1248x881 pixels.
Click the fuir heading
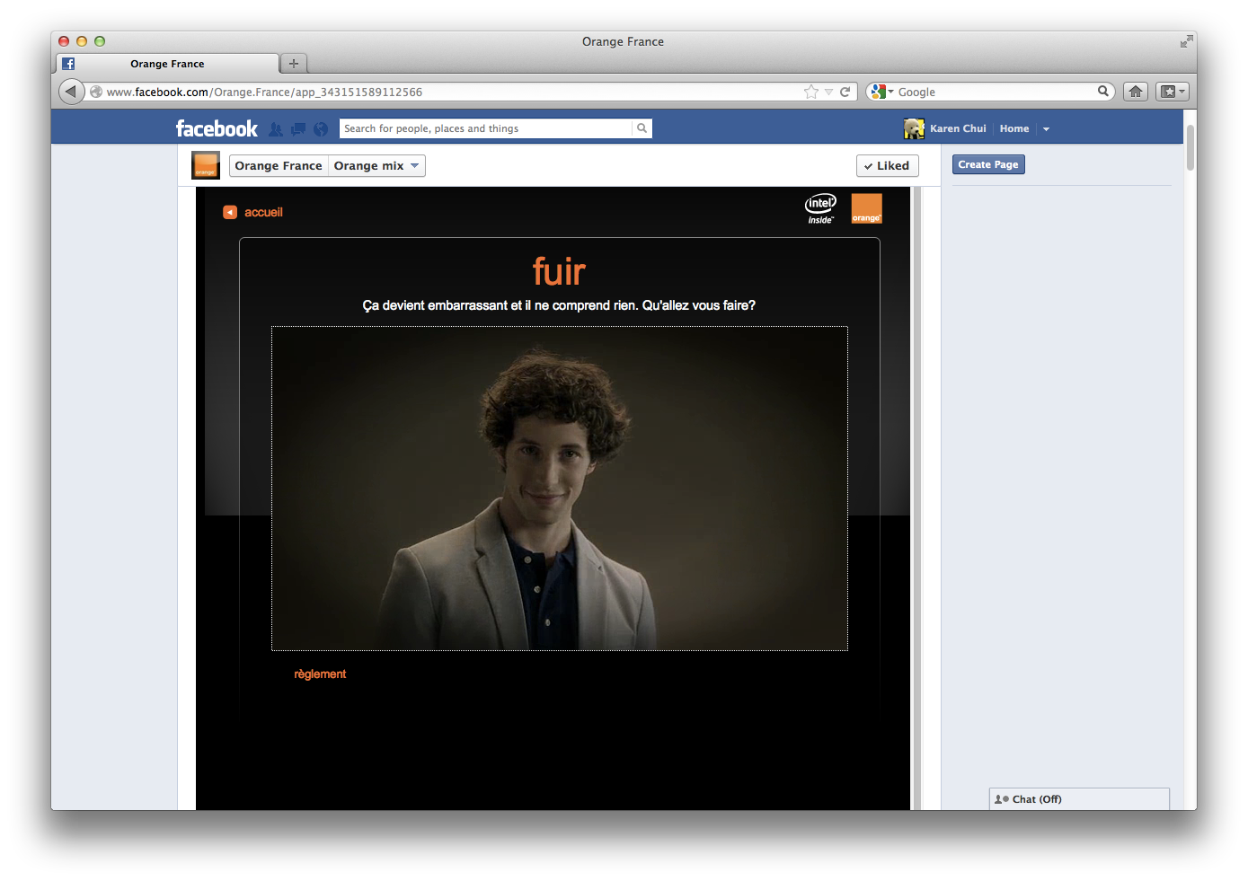[x=559, y=270]
